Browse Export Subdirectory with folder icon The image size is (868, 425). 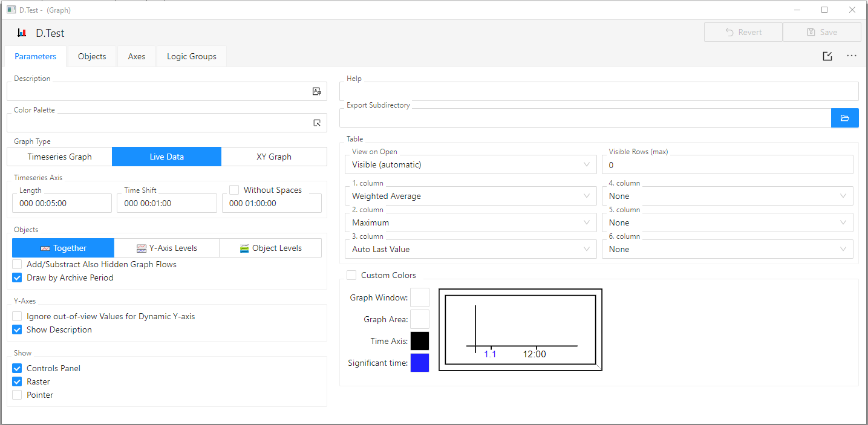click(844, 118)
